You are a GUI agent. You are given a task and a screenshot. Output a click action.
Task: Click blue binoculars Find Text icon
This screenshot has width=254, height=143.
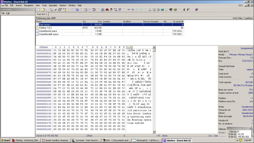103,10
